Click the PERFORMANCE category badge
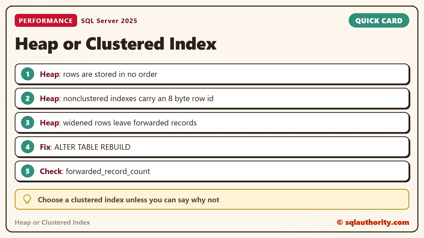The image size is (424, 238). pos(46,20)
